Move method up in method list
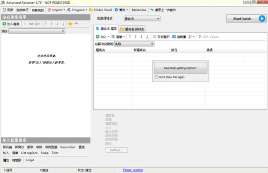The image size is (268, 173). click(x=51, y=24)
